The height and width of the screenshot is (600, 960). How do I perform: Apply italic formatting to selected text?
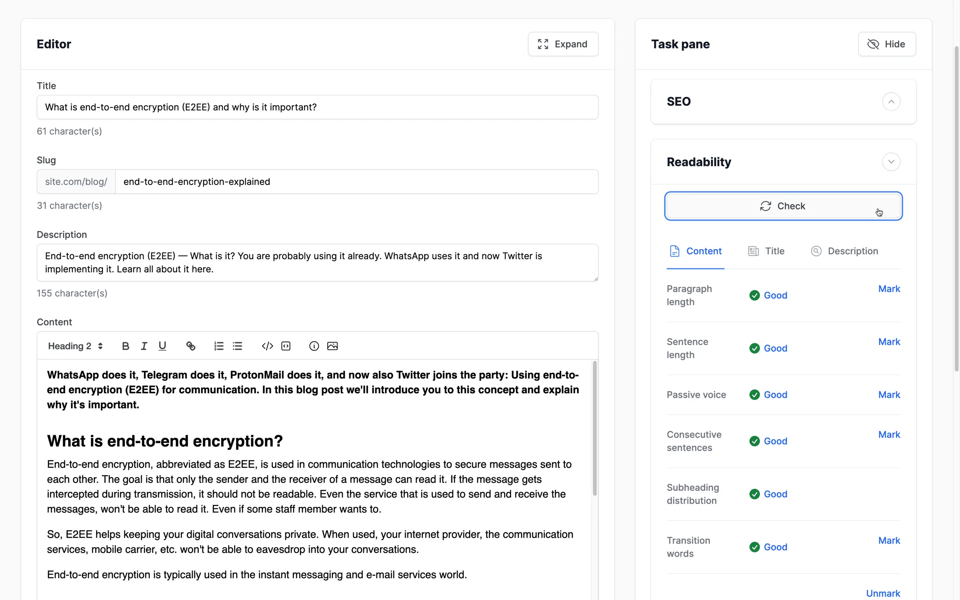click(x=143, y=346)
